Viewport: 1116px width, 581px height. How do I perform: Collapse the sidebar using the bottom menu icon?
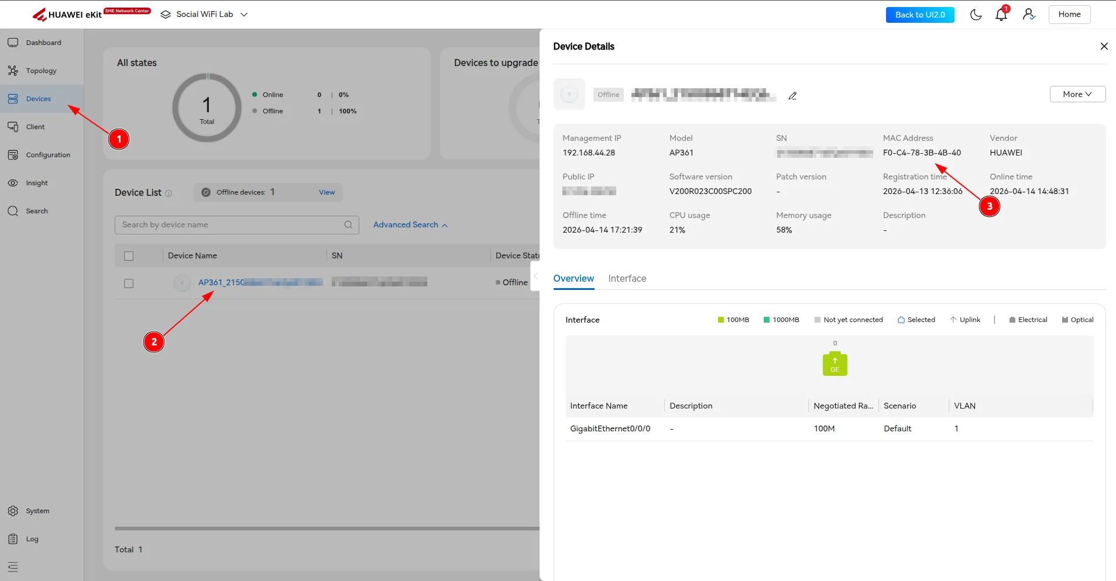pyautogui.click(x=13, y=566)
